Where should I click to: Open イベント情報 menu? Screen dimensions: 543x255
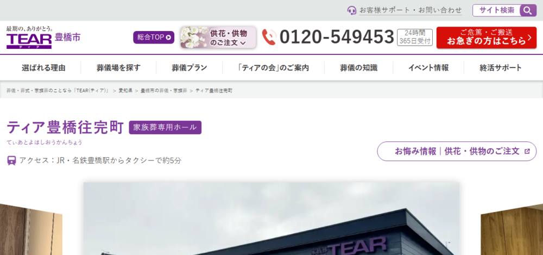point(428,67)
